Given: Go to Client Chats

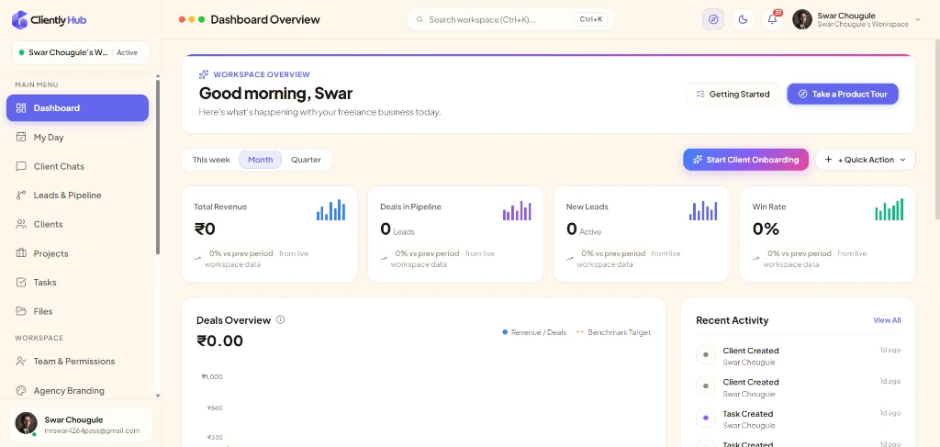Looking at the screenshot, I should tap(77, 166).
